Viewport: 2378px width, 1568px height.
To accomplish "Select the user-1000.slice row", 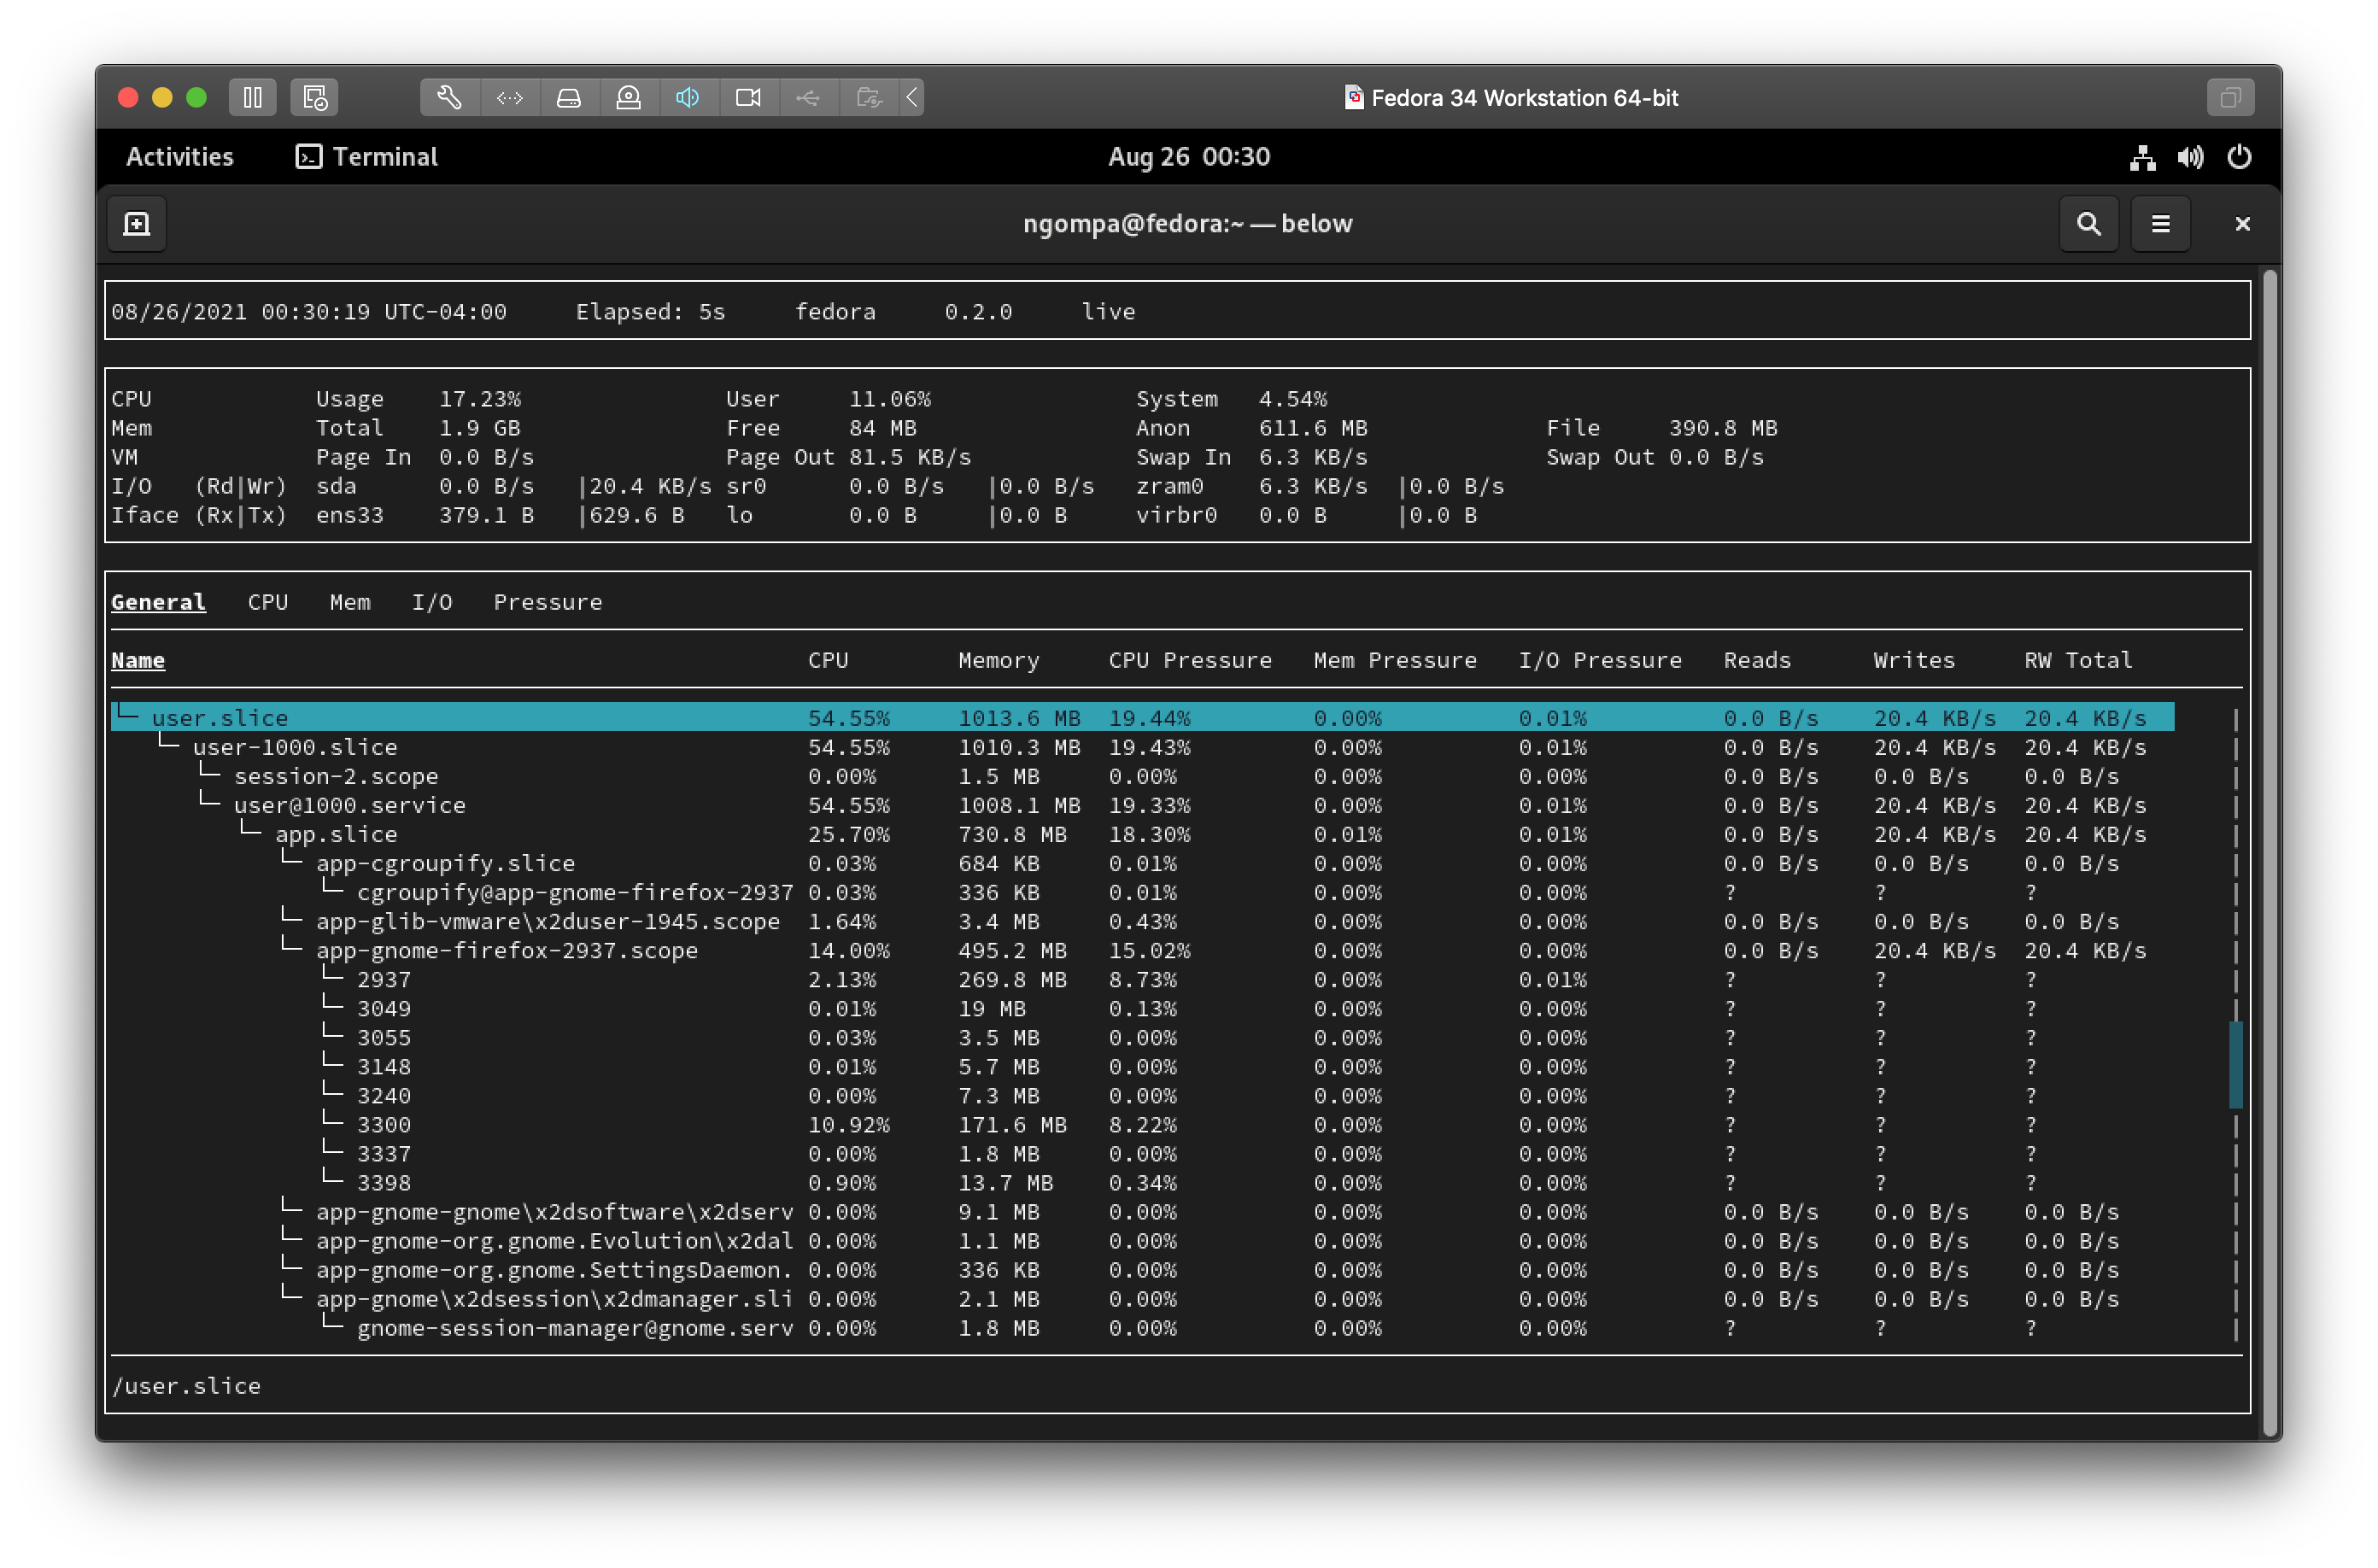I will (x=1142, y=747).
